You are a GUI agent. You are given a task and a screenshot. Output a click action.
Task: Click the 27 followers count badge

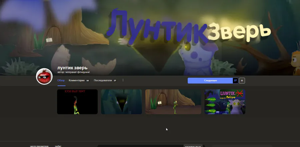click(x=115, y=81)
